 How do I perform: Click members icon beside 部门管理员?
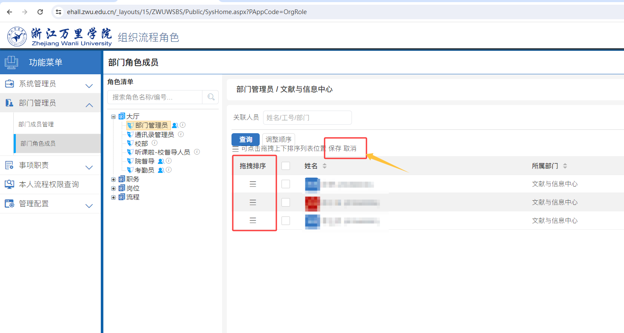pos(175,126)
